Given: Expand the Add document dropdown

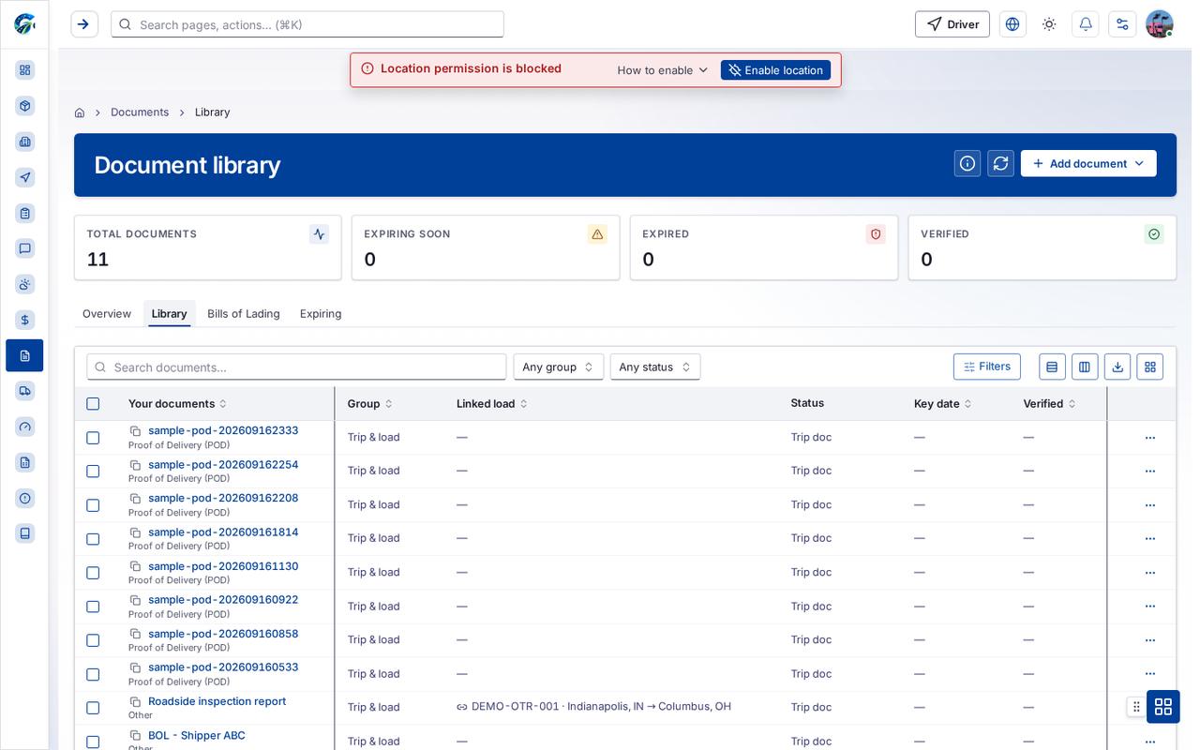Looking at the screenshot, I should [x=1088, y=163].
